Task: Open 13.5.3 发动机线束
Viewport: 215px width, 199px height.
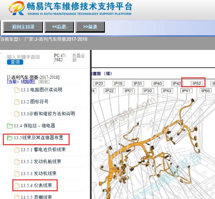Action: point(39,174)
